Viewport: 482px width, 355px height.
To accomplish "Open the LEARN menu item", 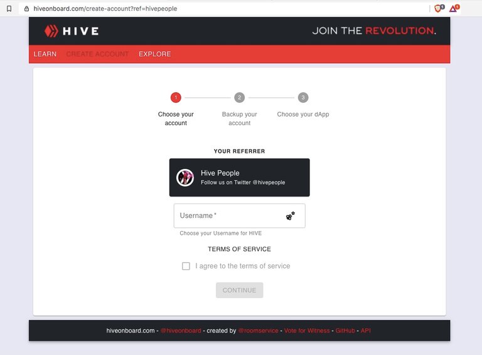I will coord(45,54).
